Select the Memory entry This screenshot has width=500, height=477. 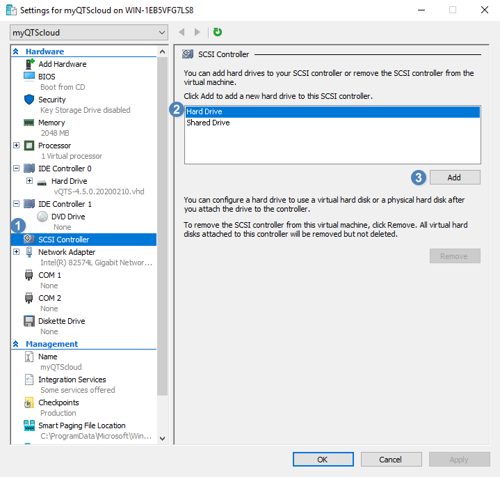(51, 123)
